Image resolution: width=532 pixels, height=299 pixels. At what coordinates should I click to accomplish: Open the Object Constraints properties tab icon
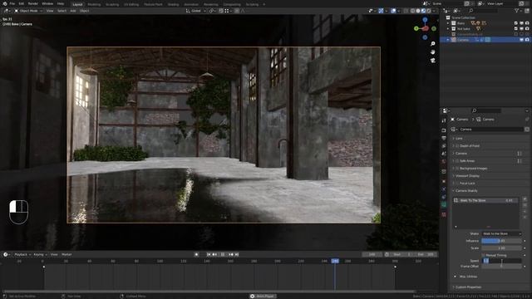(x=444, y=197)
